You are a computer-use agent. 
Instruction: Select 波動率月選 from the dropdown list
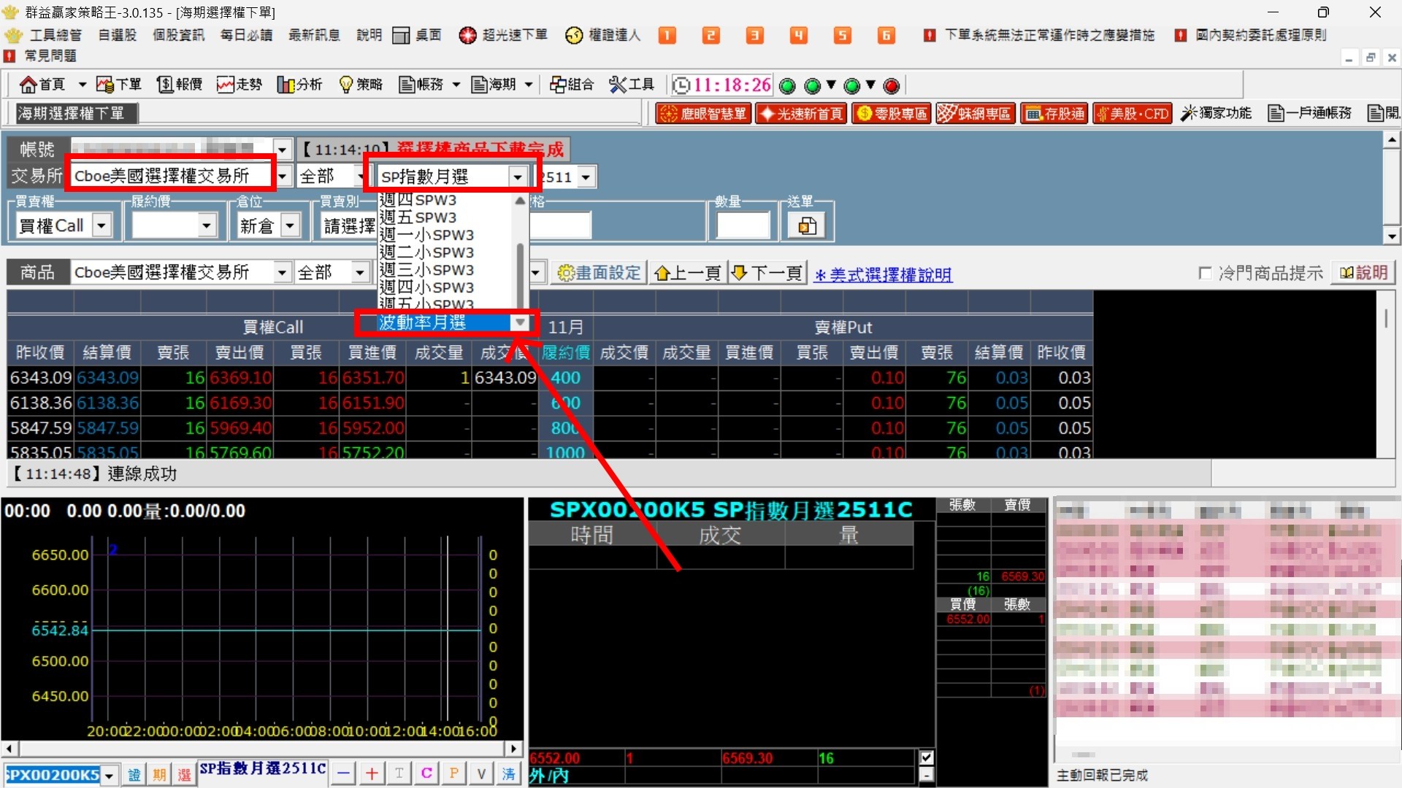[x=422, y=322]
